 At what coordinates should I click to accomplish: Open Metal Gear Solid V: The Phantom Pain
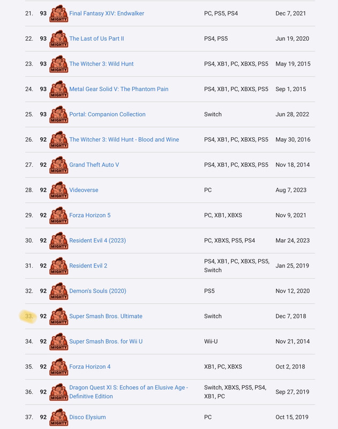click(119, 89)
